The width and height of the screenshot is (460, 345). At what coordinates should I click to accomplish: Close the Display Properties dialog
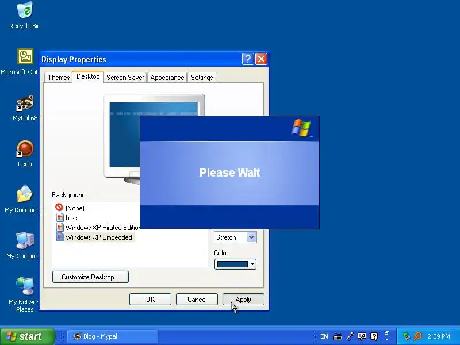coord(261,59)
